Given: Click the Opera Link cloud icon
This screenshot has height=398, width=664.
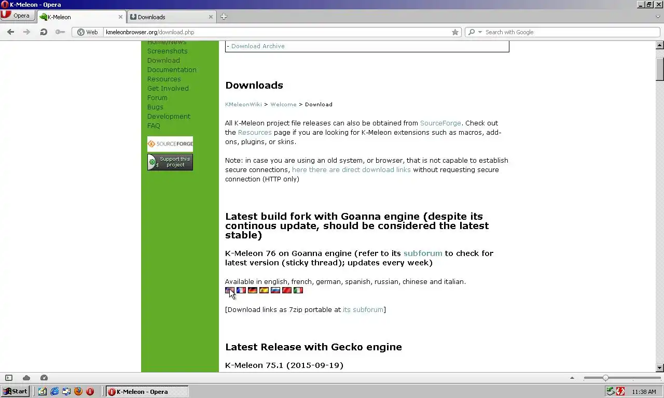Looking at the screenshot, I should click(26, 378).
